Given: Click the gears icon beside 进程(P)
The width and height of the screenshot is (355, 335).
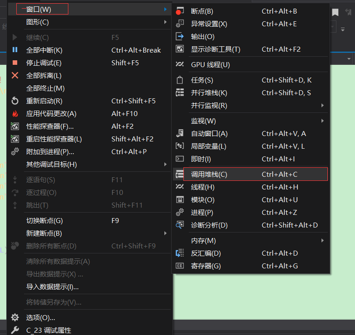Looking at the screenshot, I should pos(180,212).
